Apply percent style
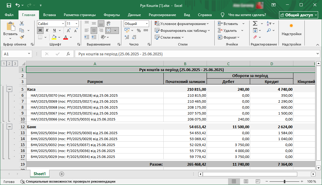The height and width of the screenshot is (185, 322). pos(139,31)
